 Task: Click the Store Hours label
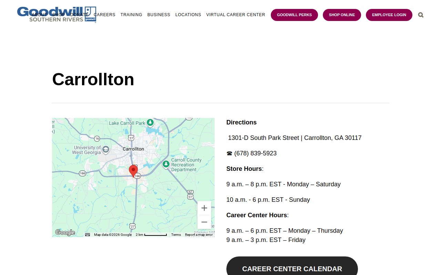pyautogui.click(x=244, y=169)
